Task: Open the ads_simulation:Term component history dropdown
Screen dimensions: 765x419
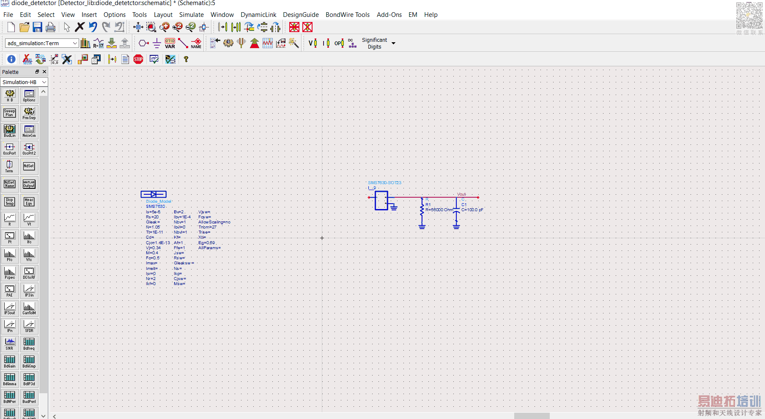Action: coord(75,43)
